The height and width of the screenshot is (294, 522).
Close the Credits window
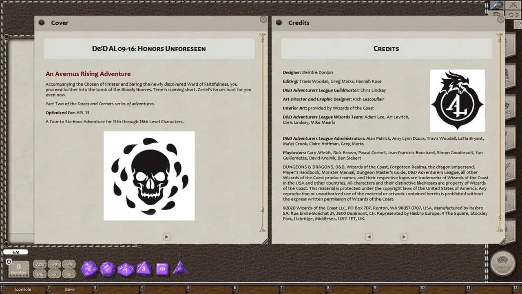pos(501,20)
